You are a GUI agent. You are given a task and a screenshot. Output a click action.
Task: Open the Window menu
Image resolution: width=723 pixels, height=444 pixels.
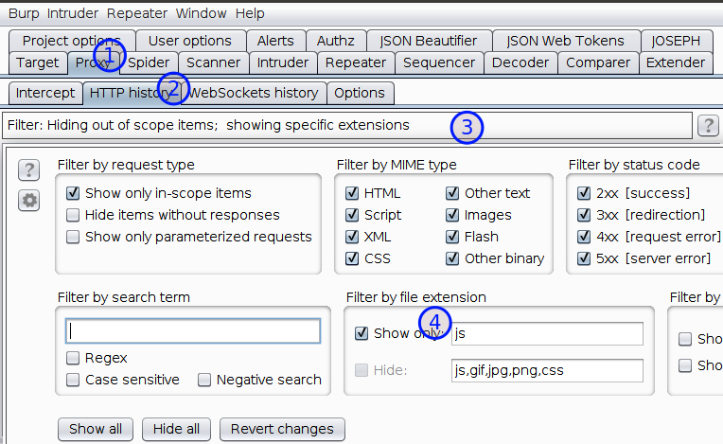click(x=201, y=13)
